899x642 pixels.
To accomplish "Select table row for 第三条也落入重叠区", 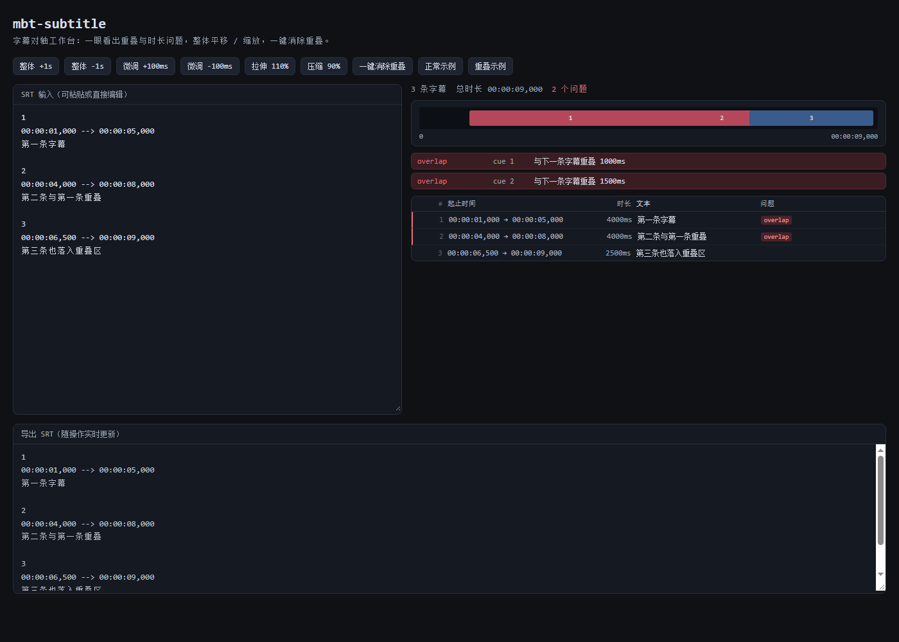I will coord(649,254).
